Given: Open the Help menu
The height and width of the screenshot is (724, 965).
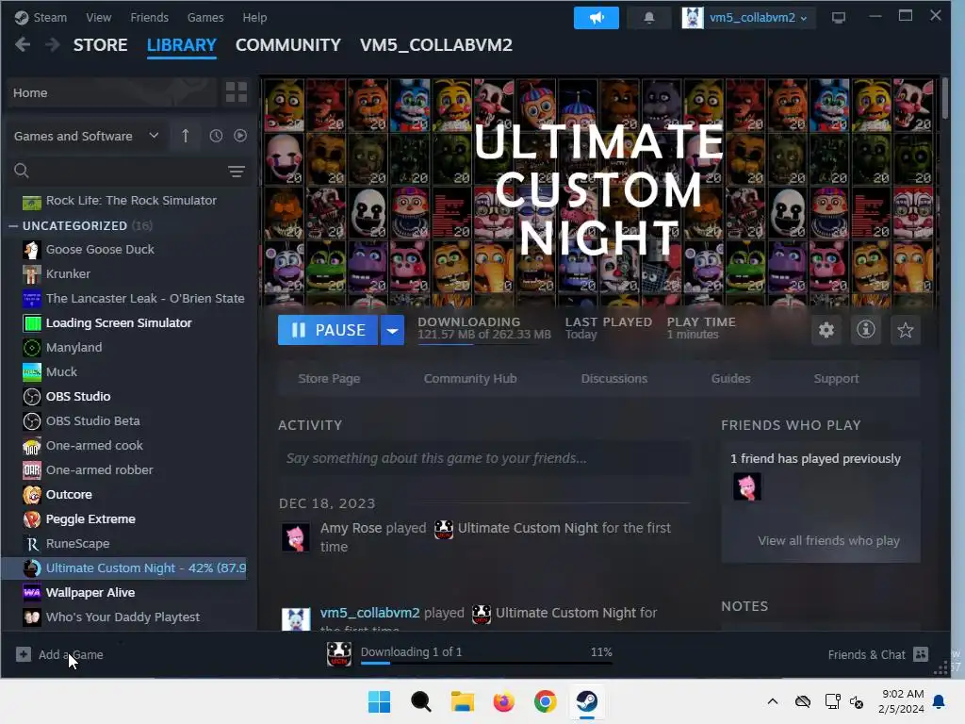Looking at the screenshot, I should pyautogui.click(x=254, y=17).
